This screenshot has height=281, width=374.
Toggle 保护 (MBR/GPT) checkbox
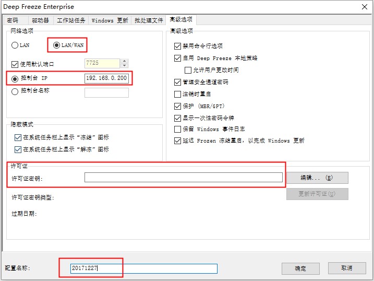point(178,106)
